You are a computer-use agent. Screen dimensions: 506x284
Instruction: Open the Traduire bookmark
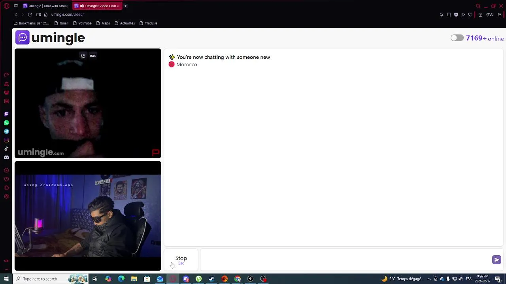coord(148,23)
